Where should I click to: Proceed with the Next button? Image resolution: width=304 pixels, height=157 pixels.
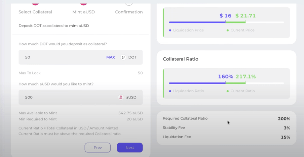coord(129,148)
